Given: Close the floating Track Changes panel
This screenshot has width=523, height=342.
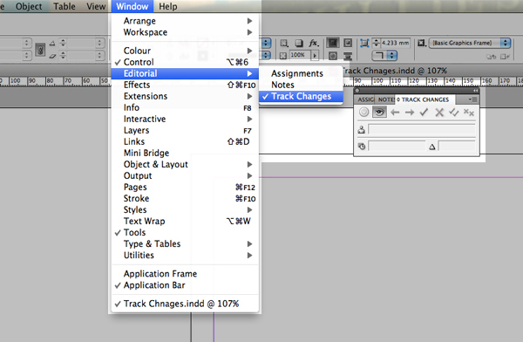Looking at the screenshot, I should pyautogui.click(x=357, y=91).
